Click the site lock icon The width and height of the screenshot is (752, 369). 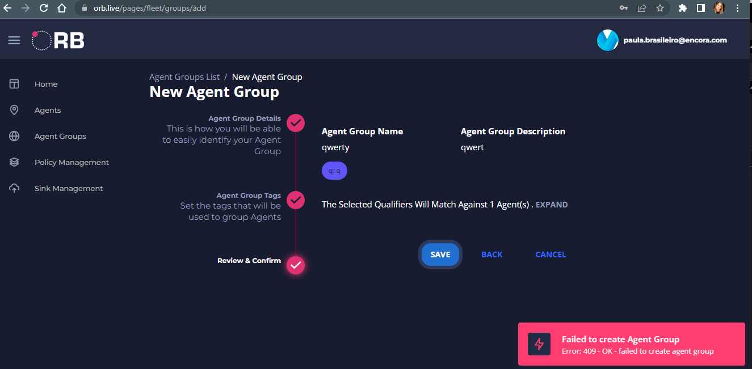pos(84,9)
